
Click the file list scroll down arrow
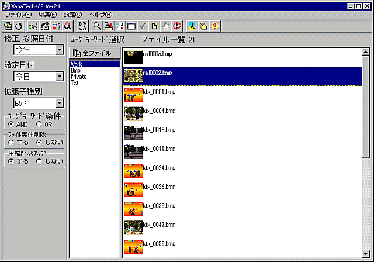point(366,254)
